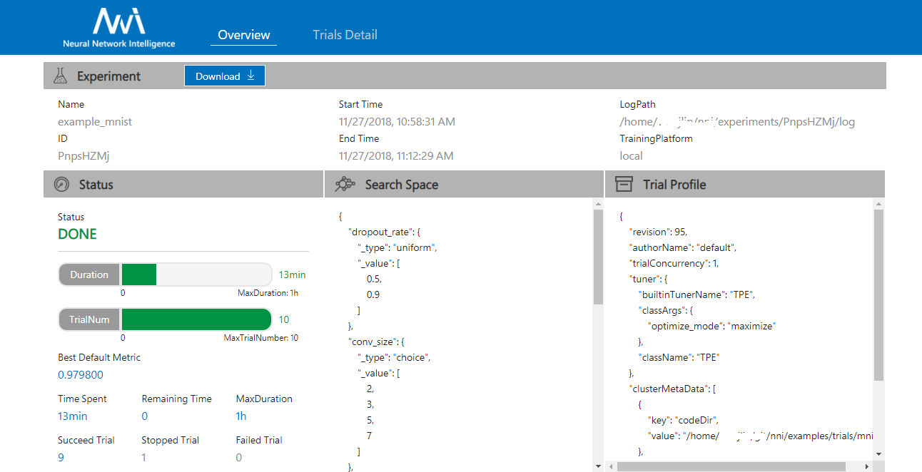This screenshot has width=922, height=472.
Task: Click the experiment LogPath text
Action: pyautogui.click(x=736, y=122)
